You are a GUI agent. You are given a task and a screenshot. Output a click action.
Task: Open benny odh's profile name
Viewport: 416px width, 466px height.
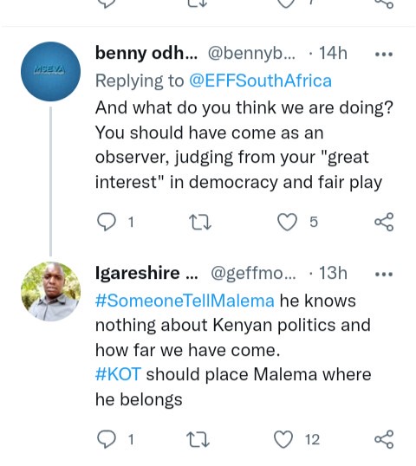[146, 53]
